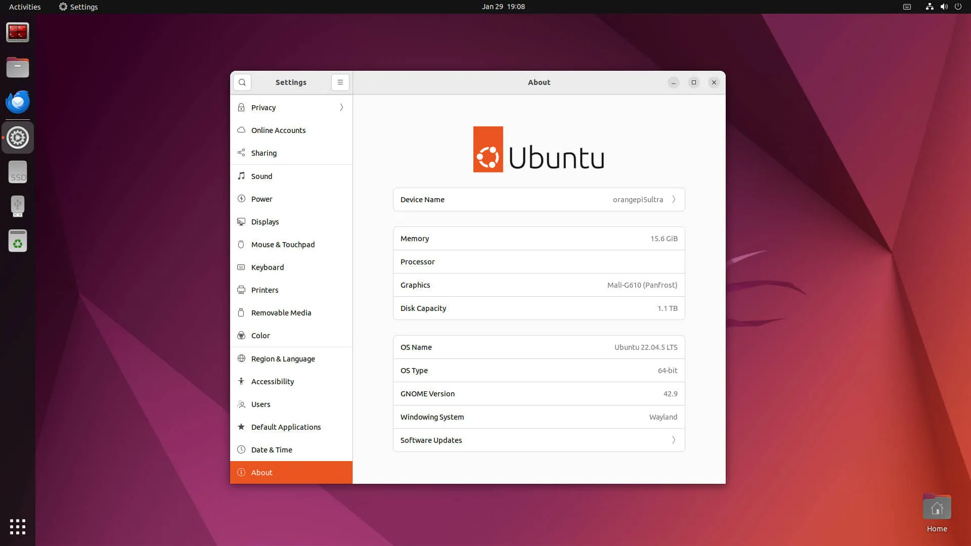The width and height of the screenshot is (971, 546).
Task: Open Software Updates row
Action: pyautogui.click(x=539, y=440)
